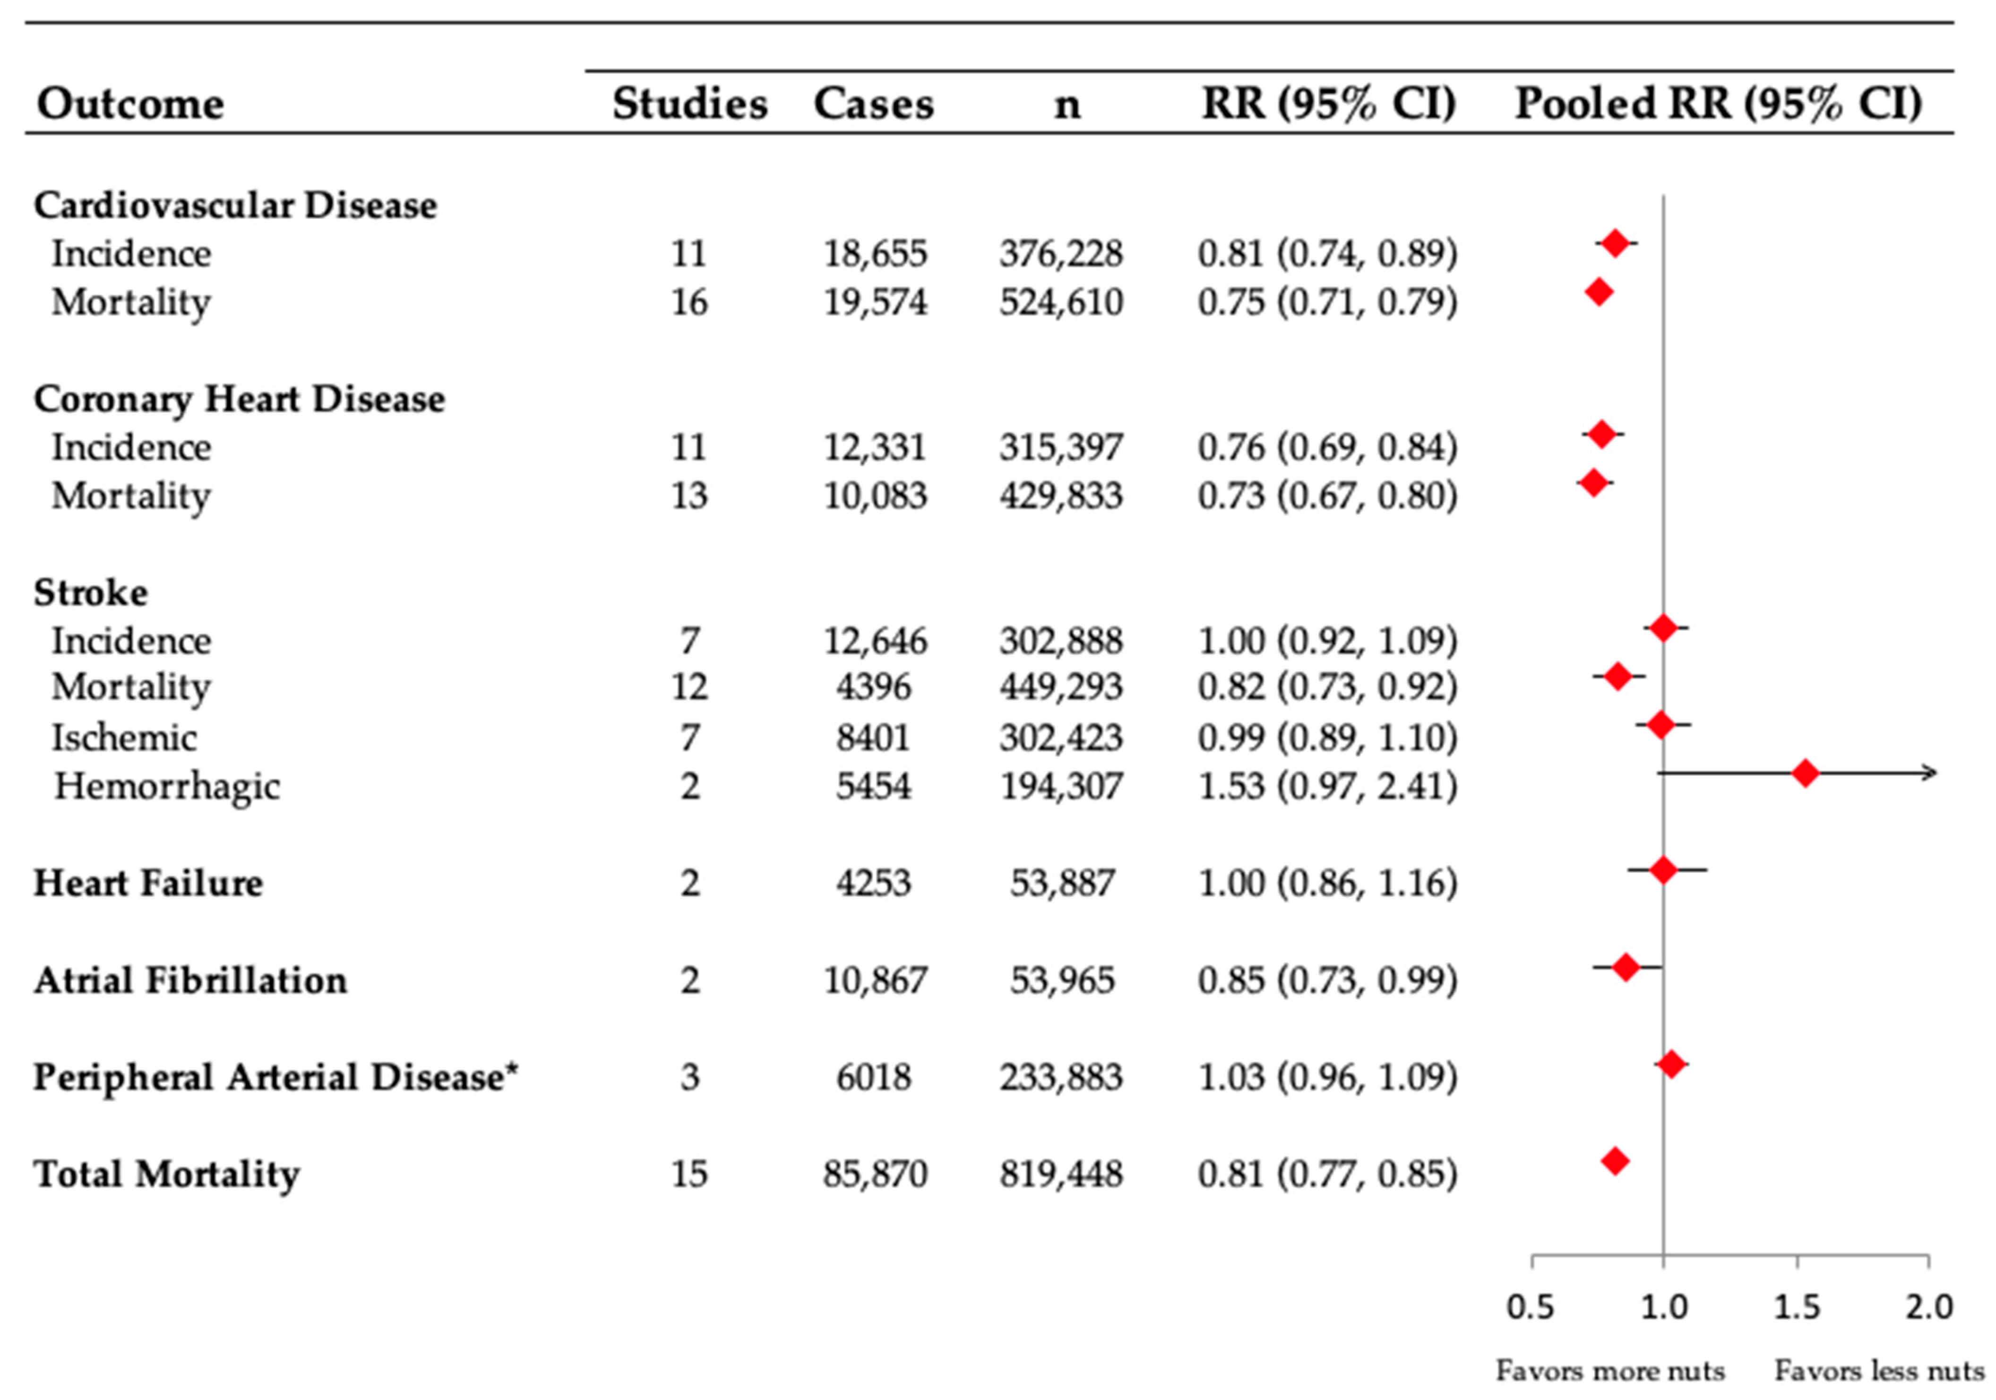Click the Outcome column header
This screenshot has height=1400, width=1996.
coord(130,103)
